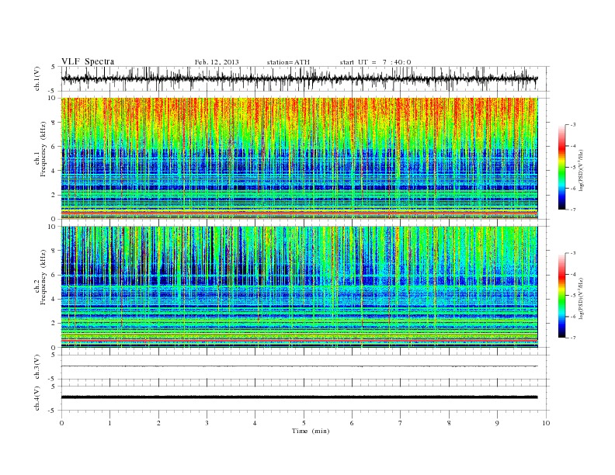The width and height of the screenshot is (615, 475).
Task: Click the flat ch.3 voltage trace panel
Action: pos(305,367)
